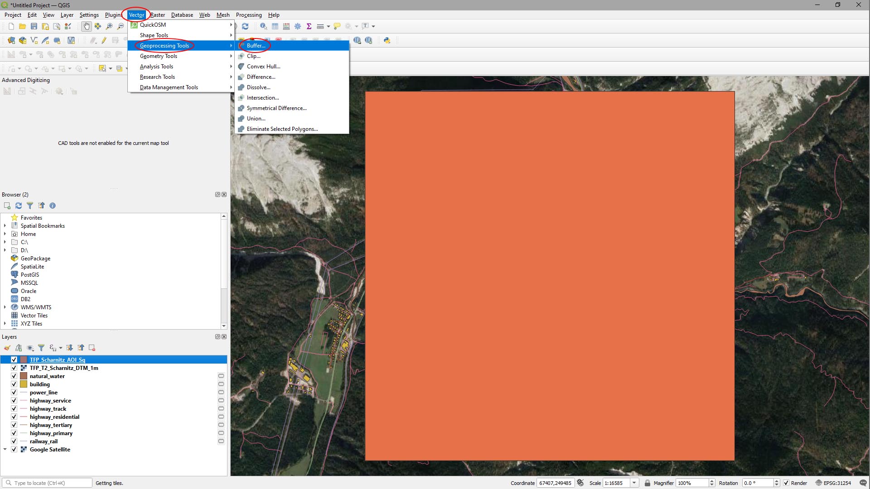
Task: Click the New GeoPackage Layer icon
Action: coord(23,40)
